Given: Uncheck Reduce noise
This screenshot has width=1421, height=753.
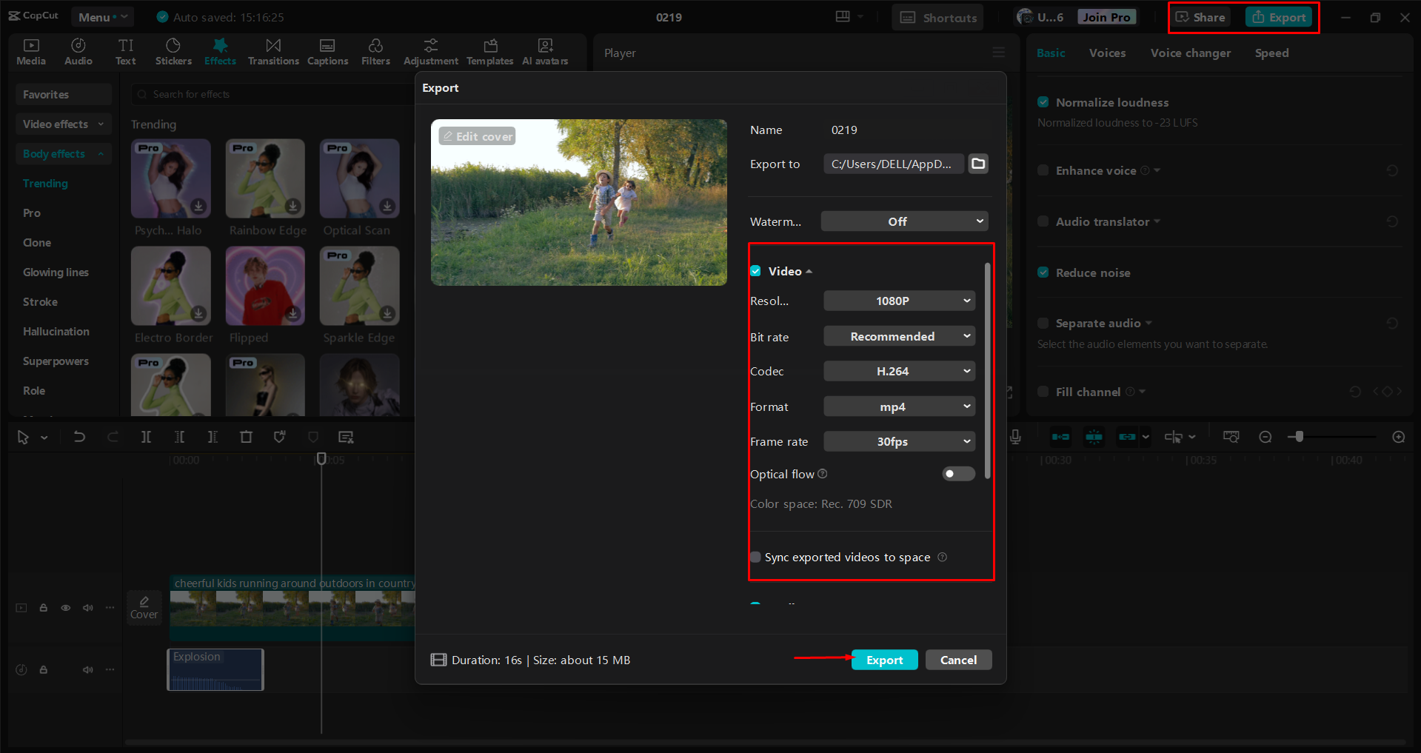Looking at the screenshot, I should click(1043, 272).
